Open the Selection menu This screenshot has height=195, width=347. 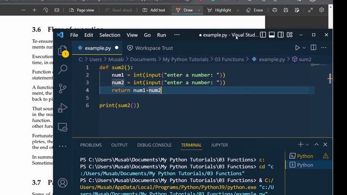[x=110, y=35]
